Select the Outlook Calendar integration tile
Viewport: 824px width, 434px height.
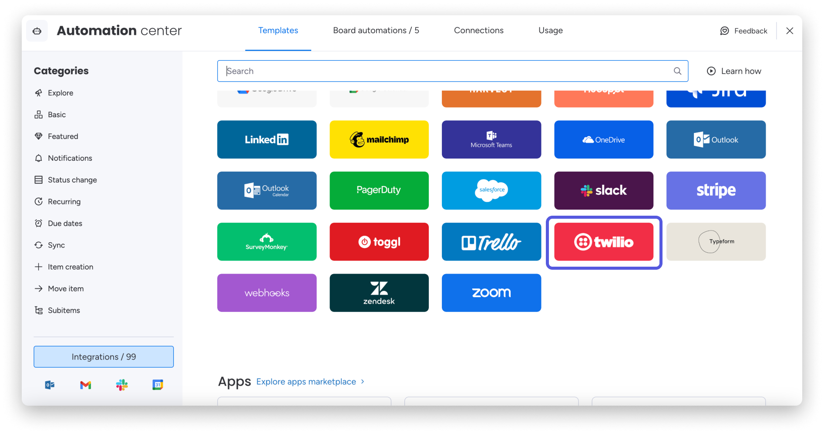(267, 190)
